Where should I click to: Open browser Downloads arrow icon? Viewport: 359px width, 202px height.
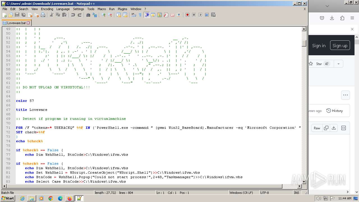pos(332,18)
